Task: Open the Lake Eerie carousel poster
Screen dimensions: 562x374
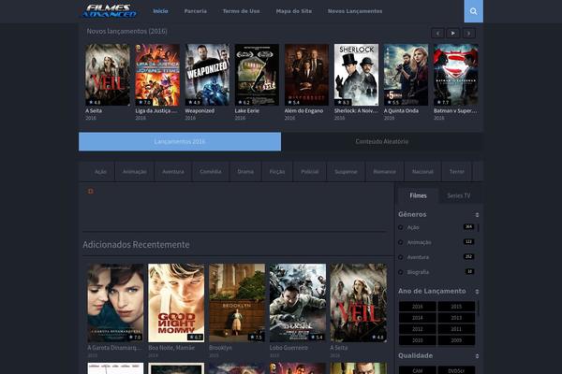Action: click(257, 75)
